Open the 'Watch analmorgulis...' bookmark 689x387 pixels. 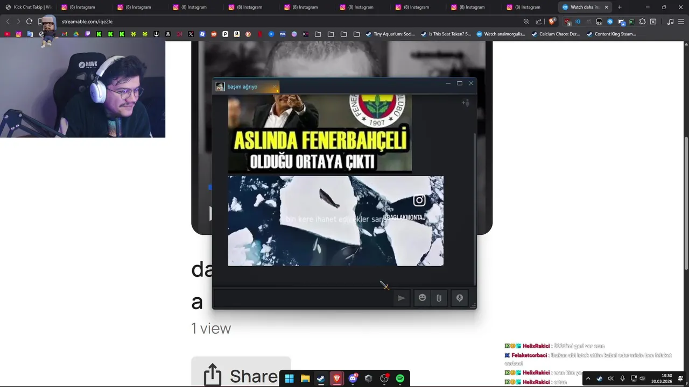point(501,34)
